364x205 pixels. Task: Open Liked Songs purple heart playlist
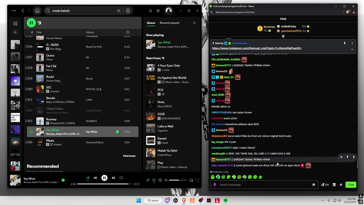tap(15, 81)
